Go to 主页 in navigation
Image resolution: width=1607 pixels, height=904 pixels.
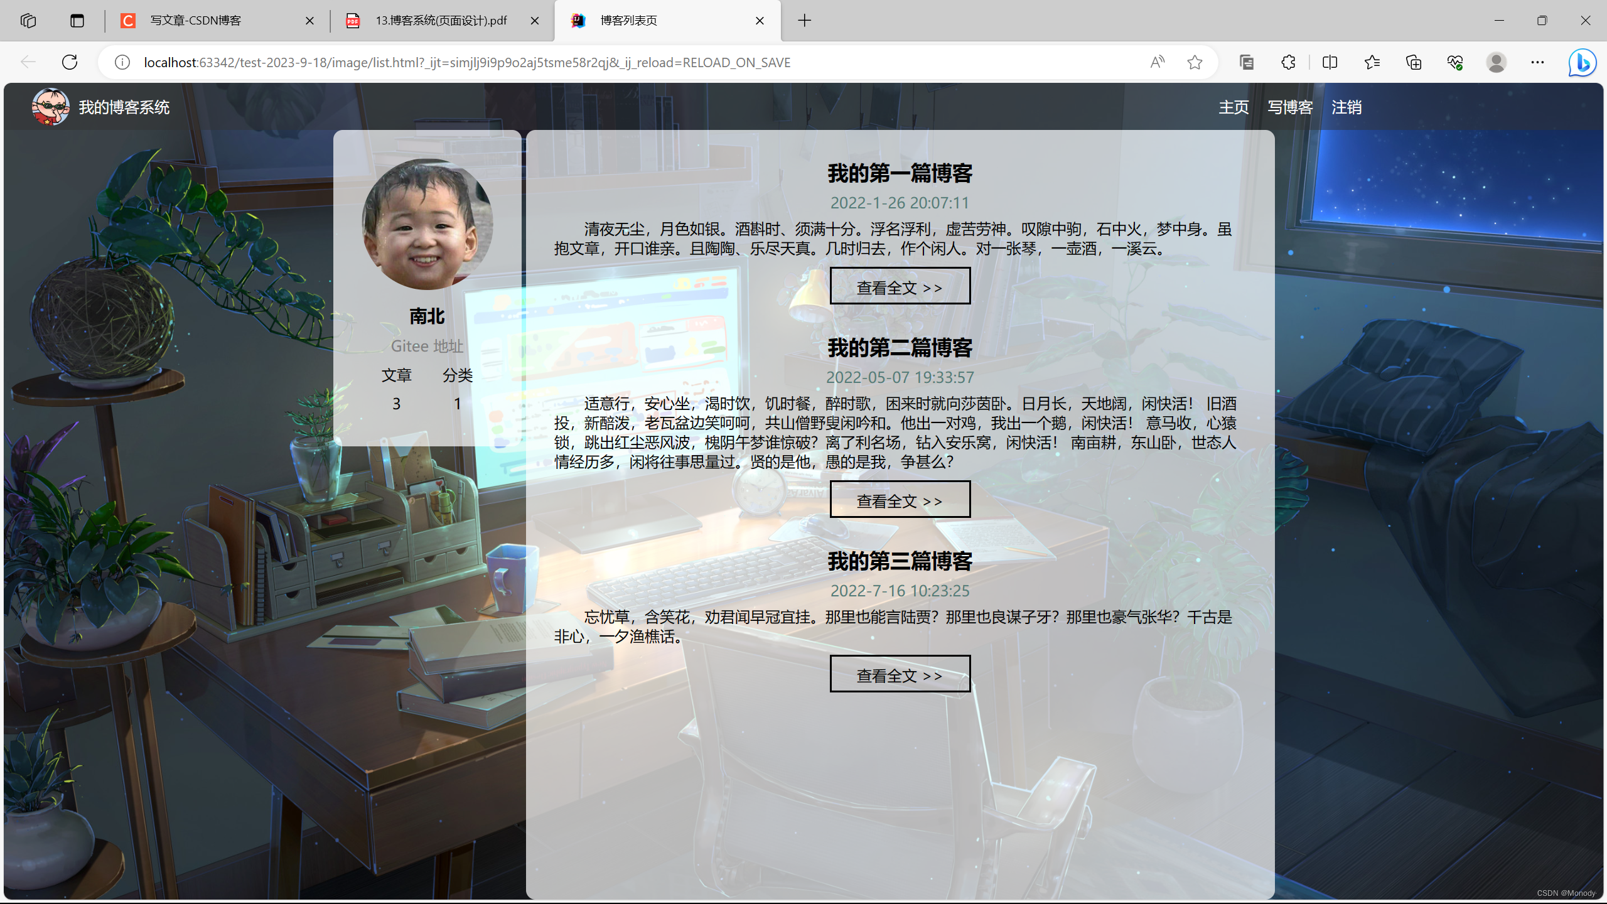[1233, 107]
